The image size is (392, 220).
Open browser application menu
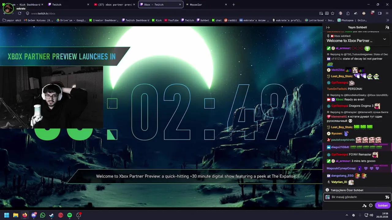pyautogui.click(x=387, y=13)
